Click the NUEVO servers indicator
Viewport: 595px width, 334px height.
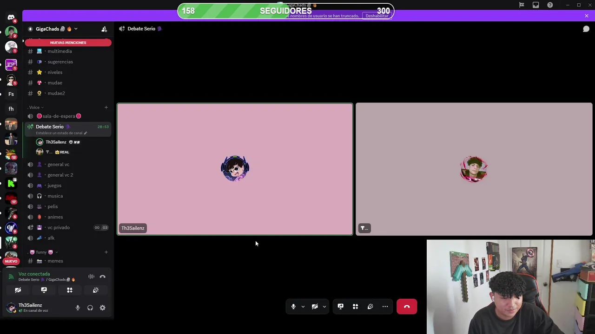(x=11, y=261)
